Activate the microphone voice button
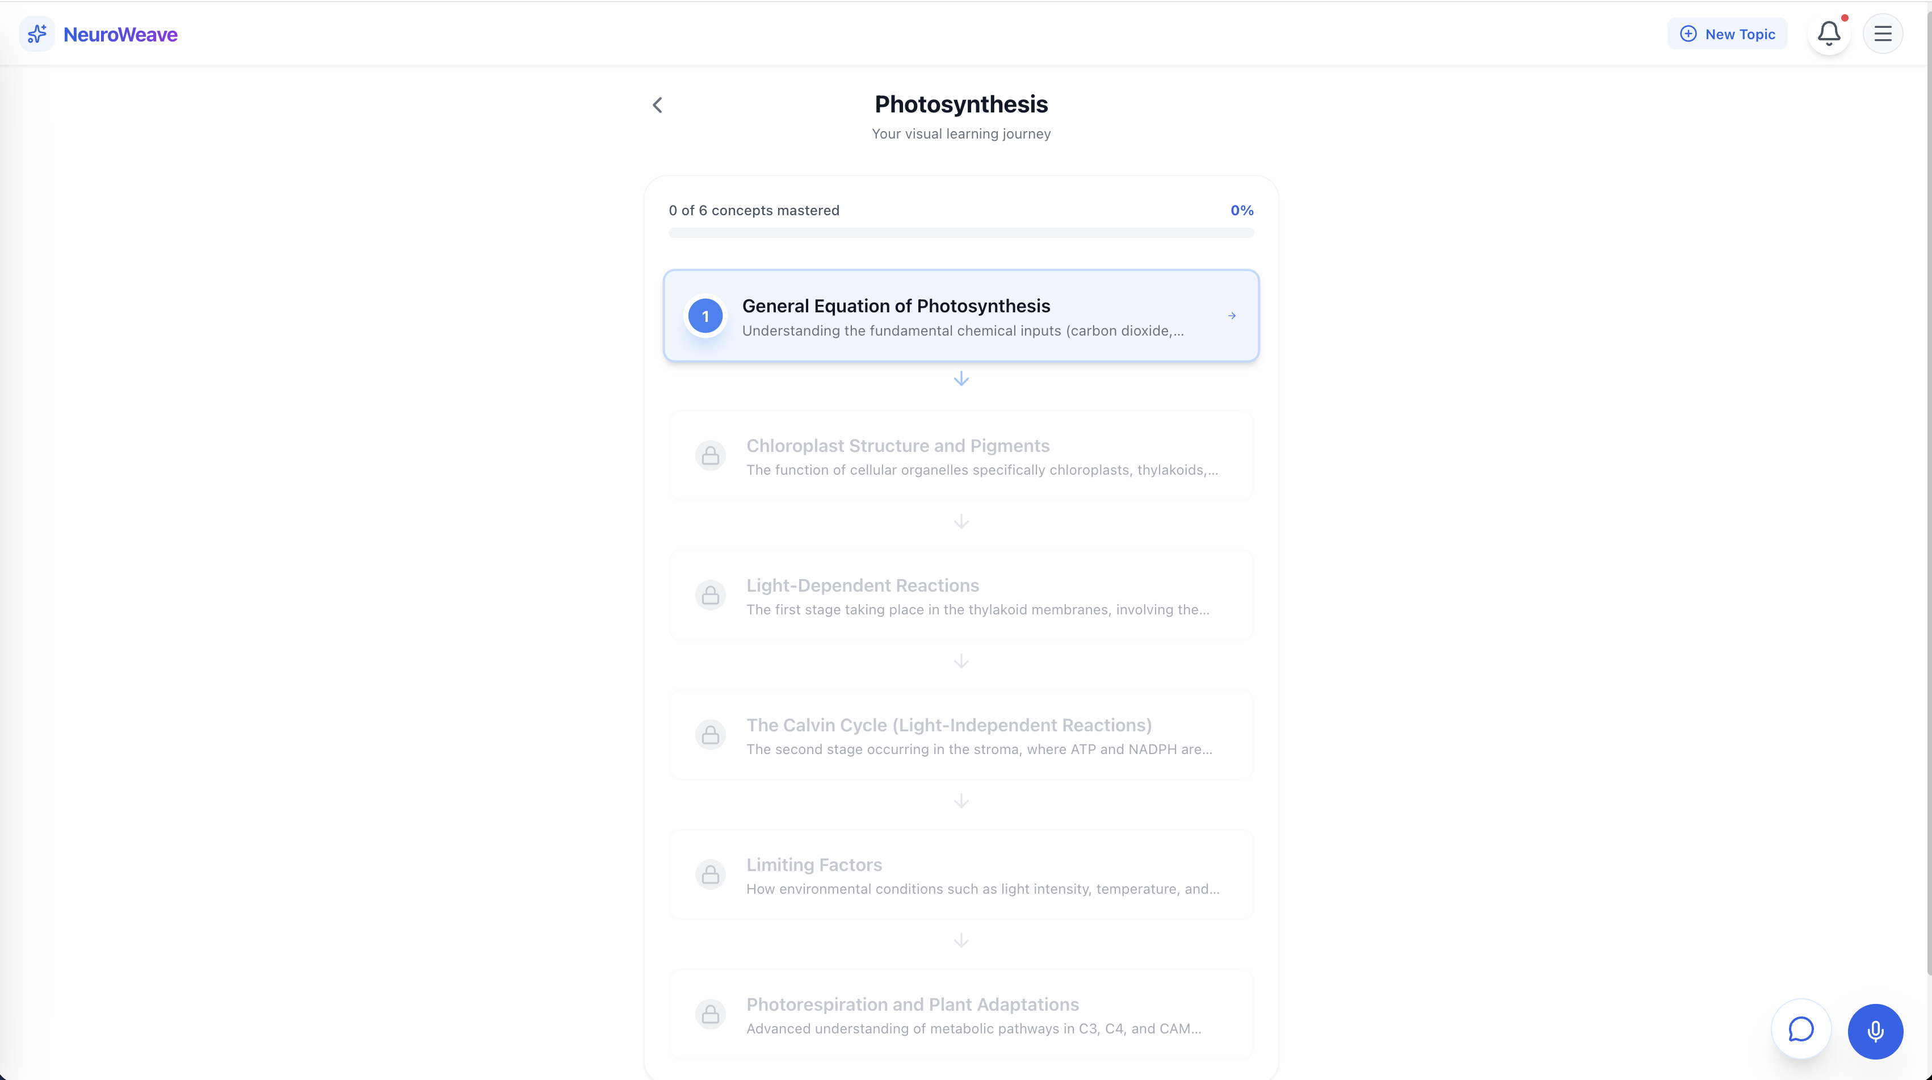The image size is (1932, 1080). pyautogui.click(x=1875, y=1031)
